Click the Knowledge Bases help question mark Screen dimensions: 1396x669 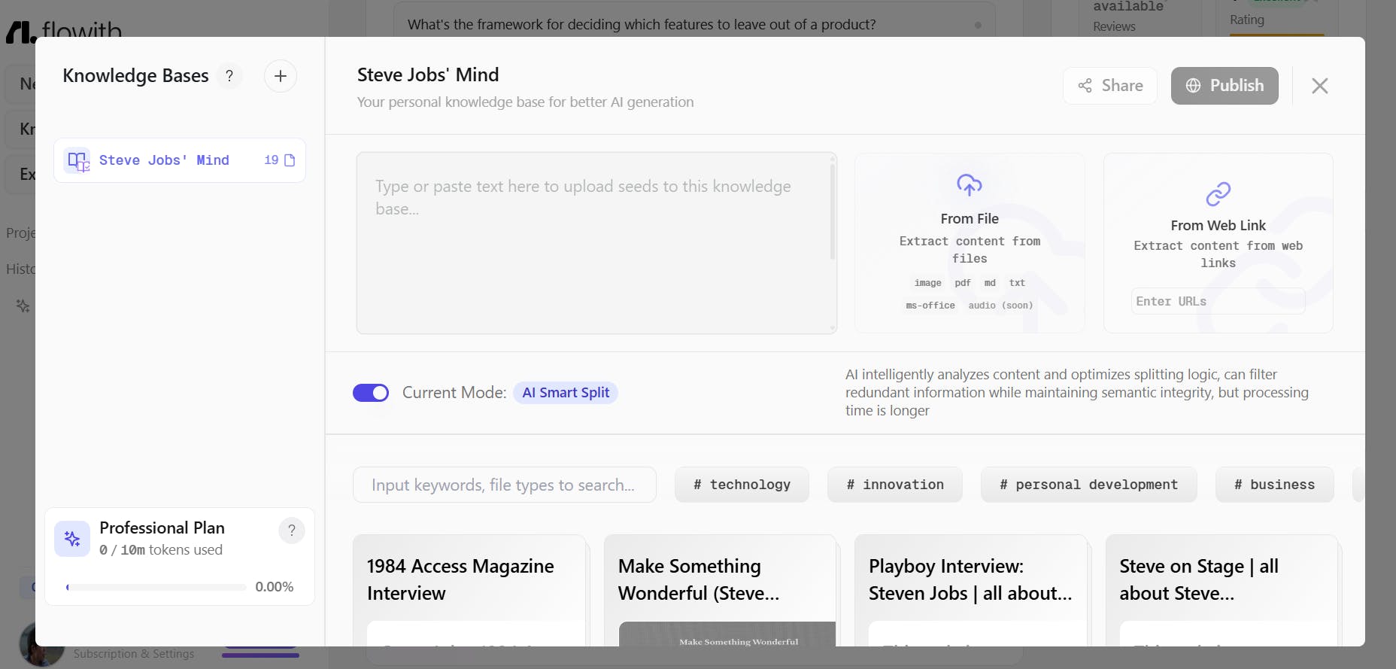coord(229,76)
